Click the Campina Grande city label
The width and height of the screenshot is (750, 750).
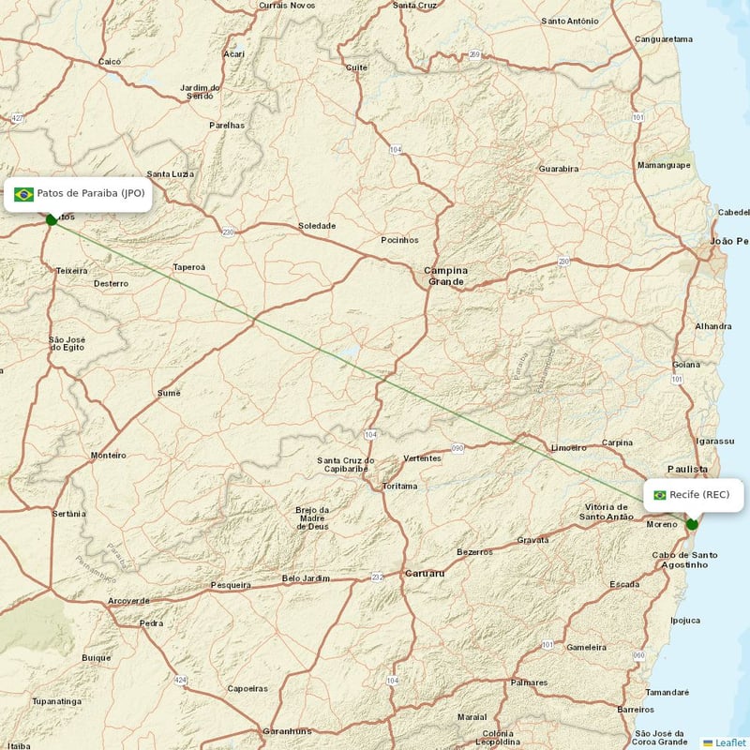446,277
